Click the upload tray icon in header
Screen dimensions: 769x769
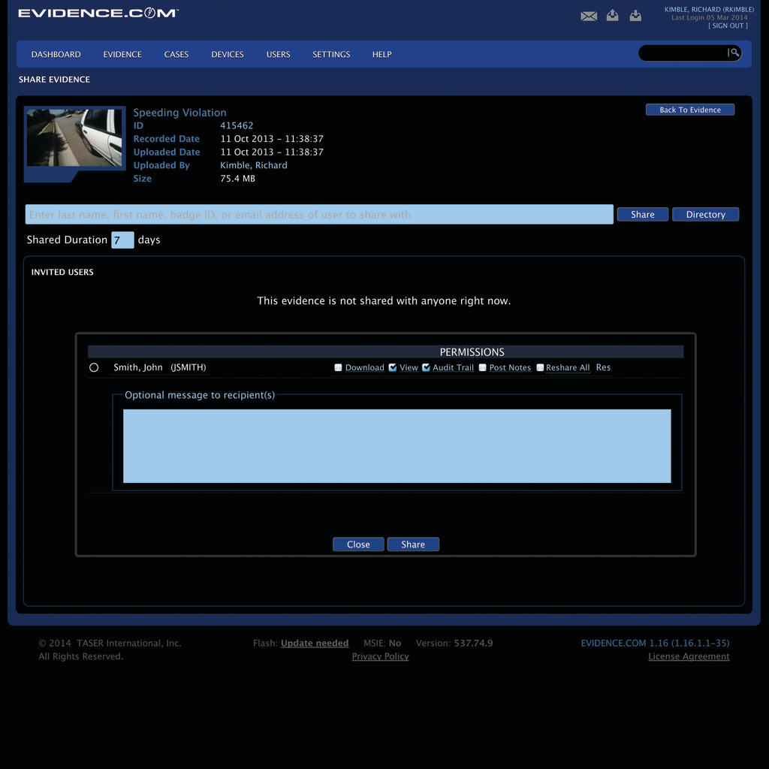[612, 15]
